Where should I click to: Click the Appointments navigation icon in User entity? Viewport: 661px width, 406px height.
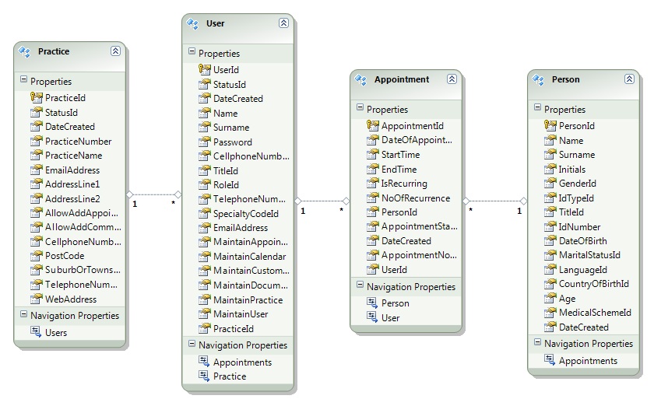coord(204,362)
